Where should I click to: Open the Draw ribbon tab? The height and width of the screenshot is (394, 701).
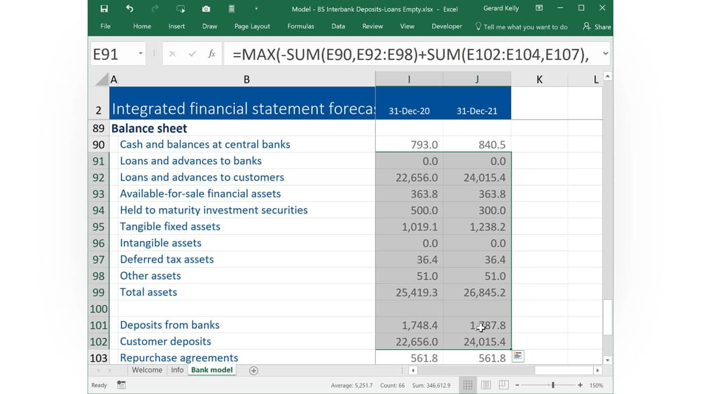tap(210, 26)
